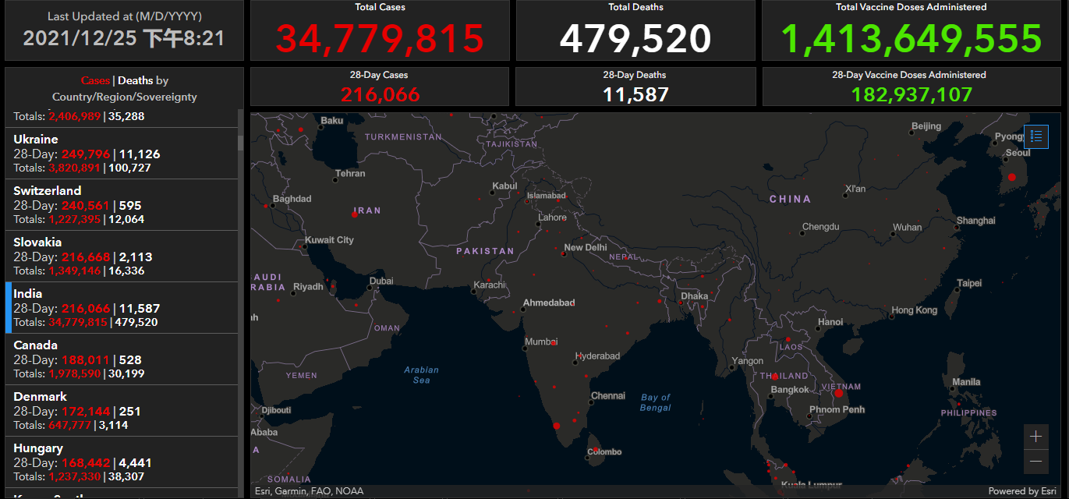Click the Taipei label on map
Screen dimensions: 1069x499
[969, 283]
